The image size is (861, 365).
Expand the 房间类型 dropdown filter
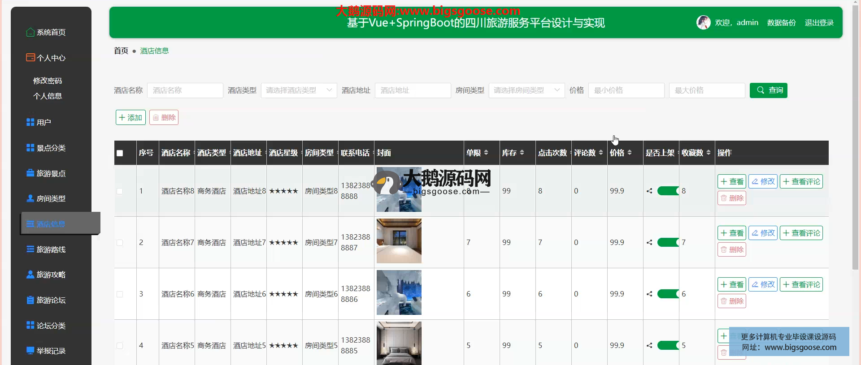tap(526, 90)
